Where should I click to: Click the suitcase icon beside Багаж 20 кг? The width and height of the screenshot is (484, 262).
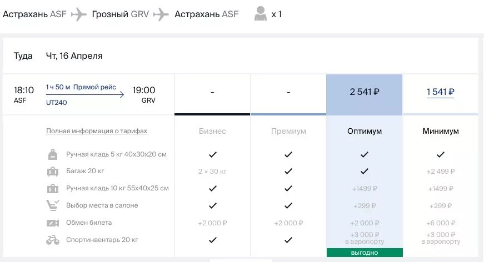(x=53, y=172)
